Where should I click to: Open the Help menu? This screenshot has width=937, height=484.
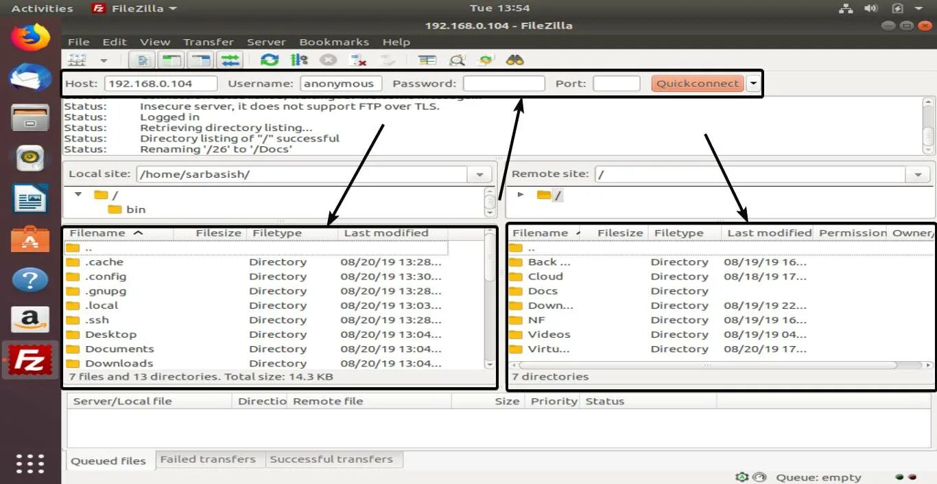(x=396, y=42)
